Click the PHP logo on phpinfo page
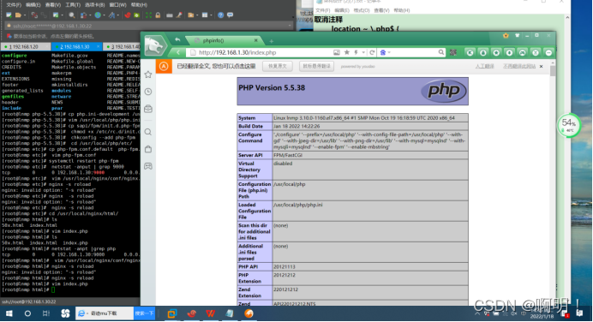Viewport: 593px width, 322px height. coord(444,91)
